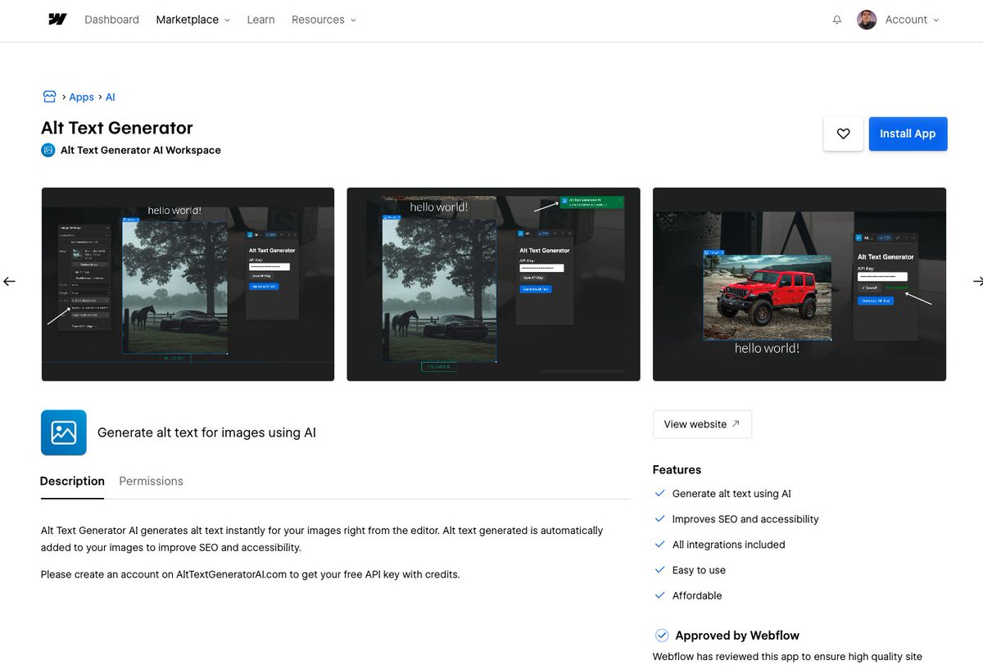Click the Marketplace store icon in breadcrumb
This screenshot has height=665, width=983.
click(49, 97)
